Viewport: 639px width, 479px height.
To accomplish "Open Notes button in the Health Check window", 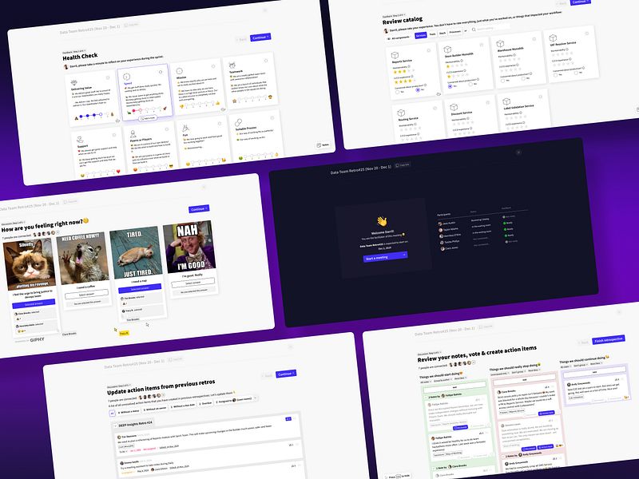I will 323,144.
